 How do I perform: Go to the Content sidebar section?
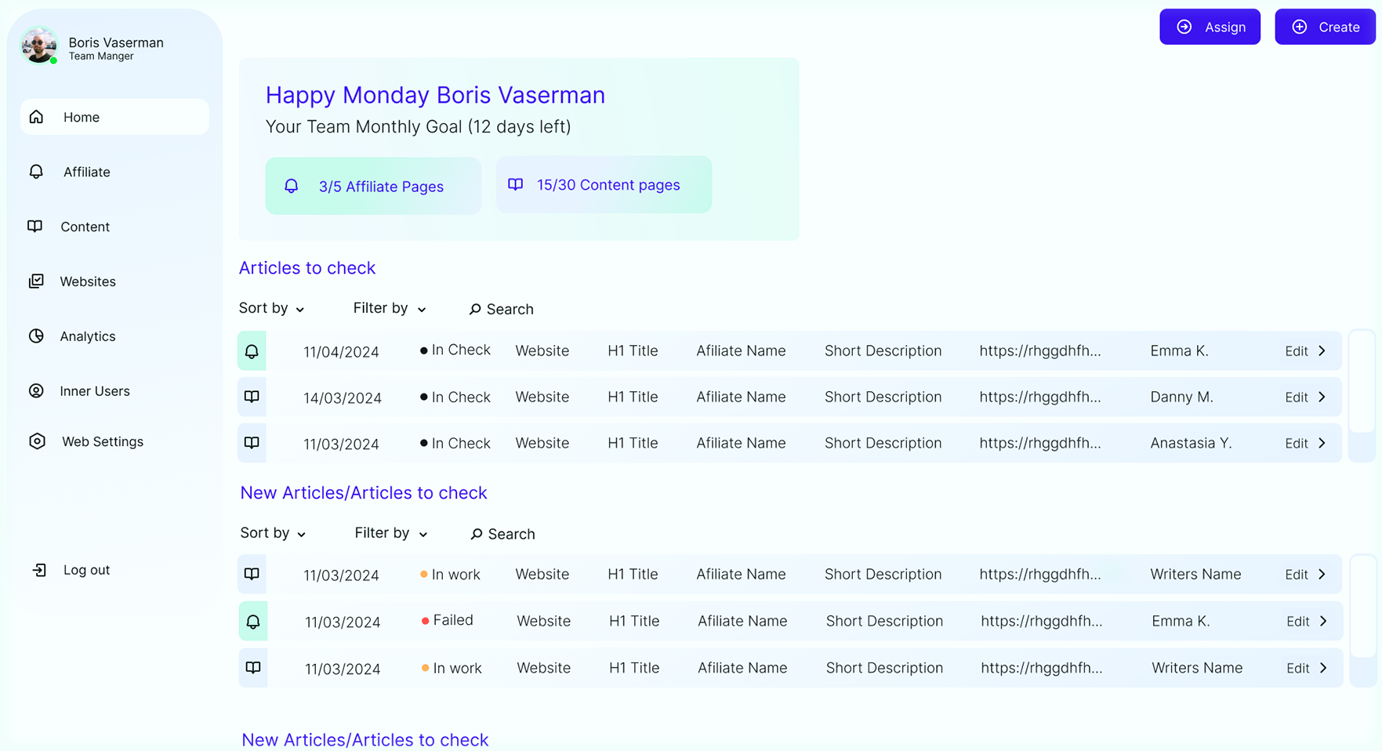pyautogui.click(x=85, y=227)
